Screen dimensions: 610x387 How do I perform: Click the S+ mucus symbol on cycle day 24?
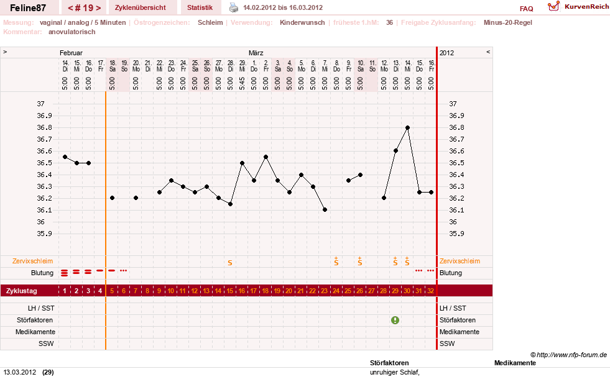pyautogui.click(x=336, y=261)
